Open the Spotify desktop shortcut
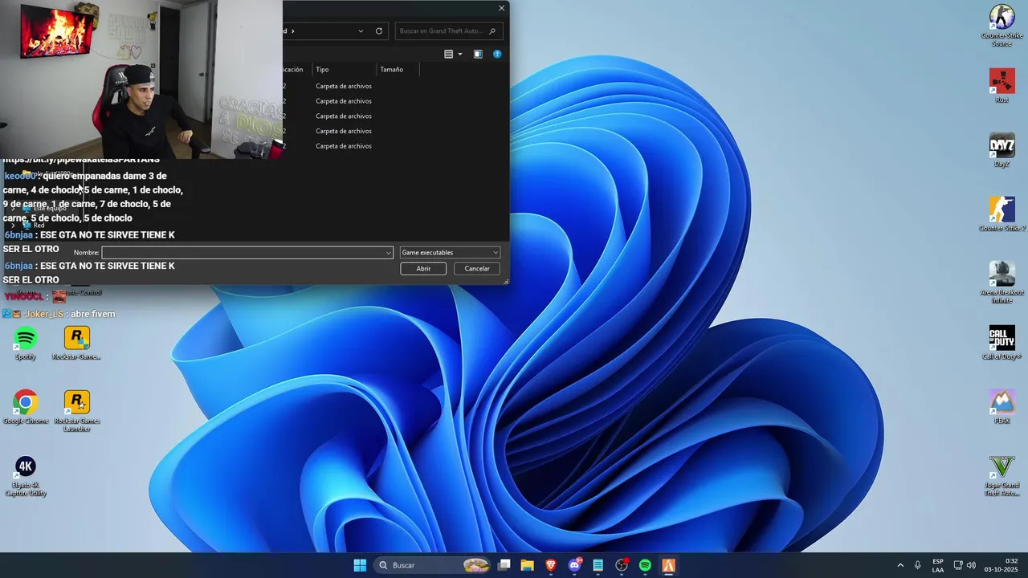The image size is (1028, 578). tap(26, 343)
